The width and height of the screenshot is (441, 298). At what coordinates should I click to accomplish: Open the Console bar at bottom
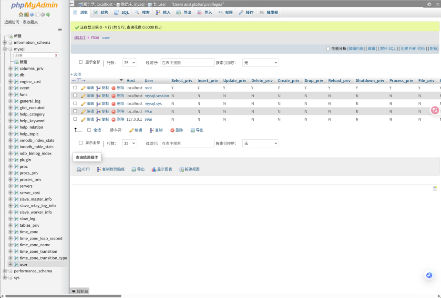point(80,291)
